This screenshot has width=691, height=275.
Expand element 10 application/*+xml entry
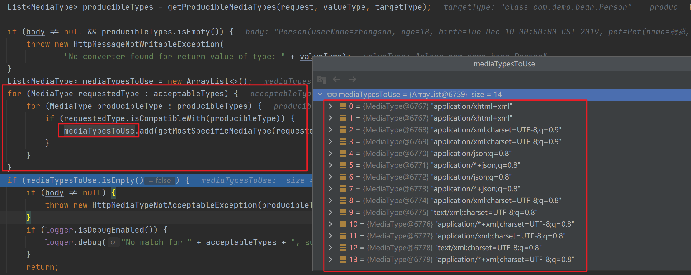point(331,224)
